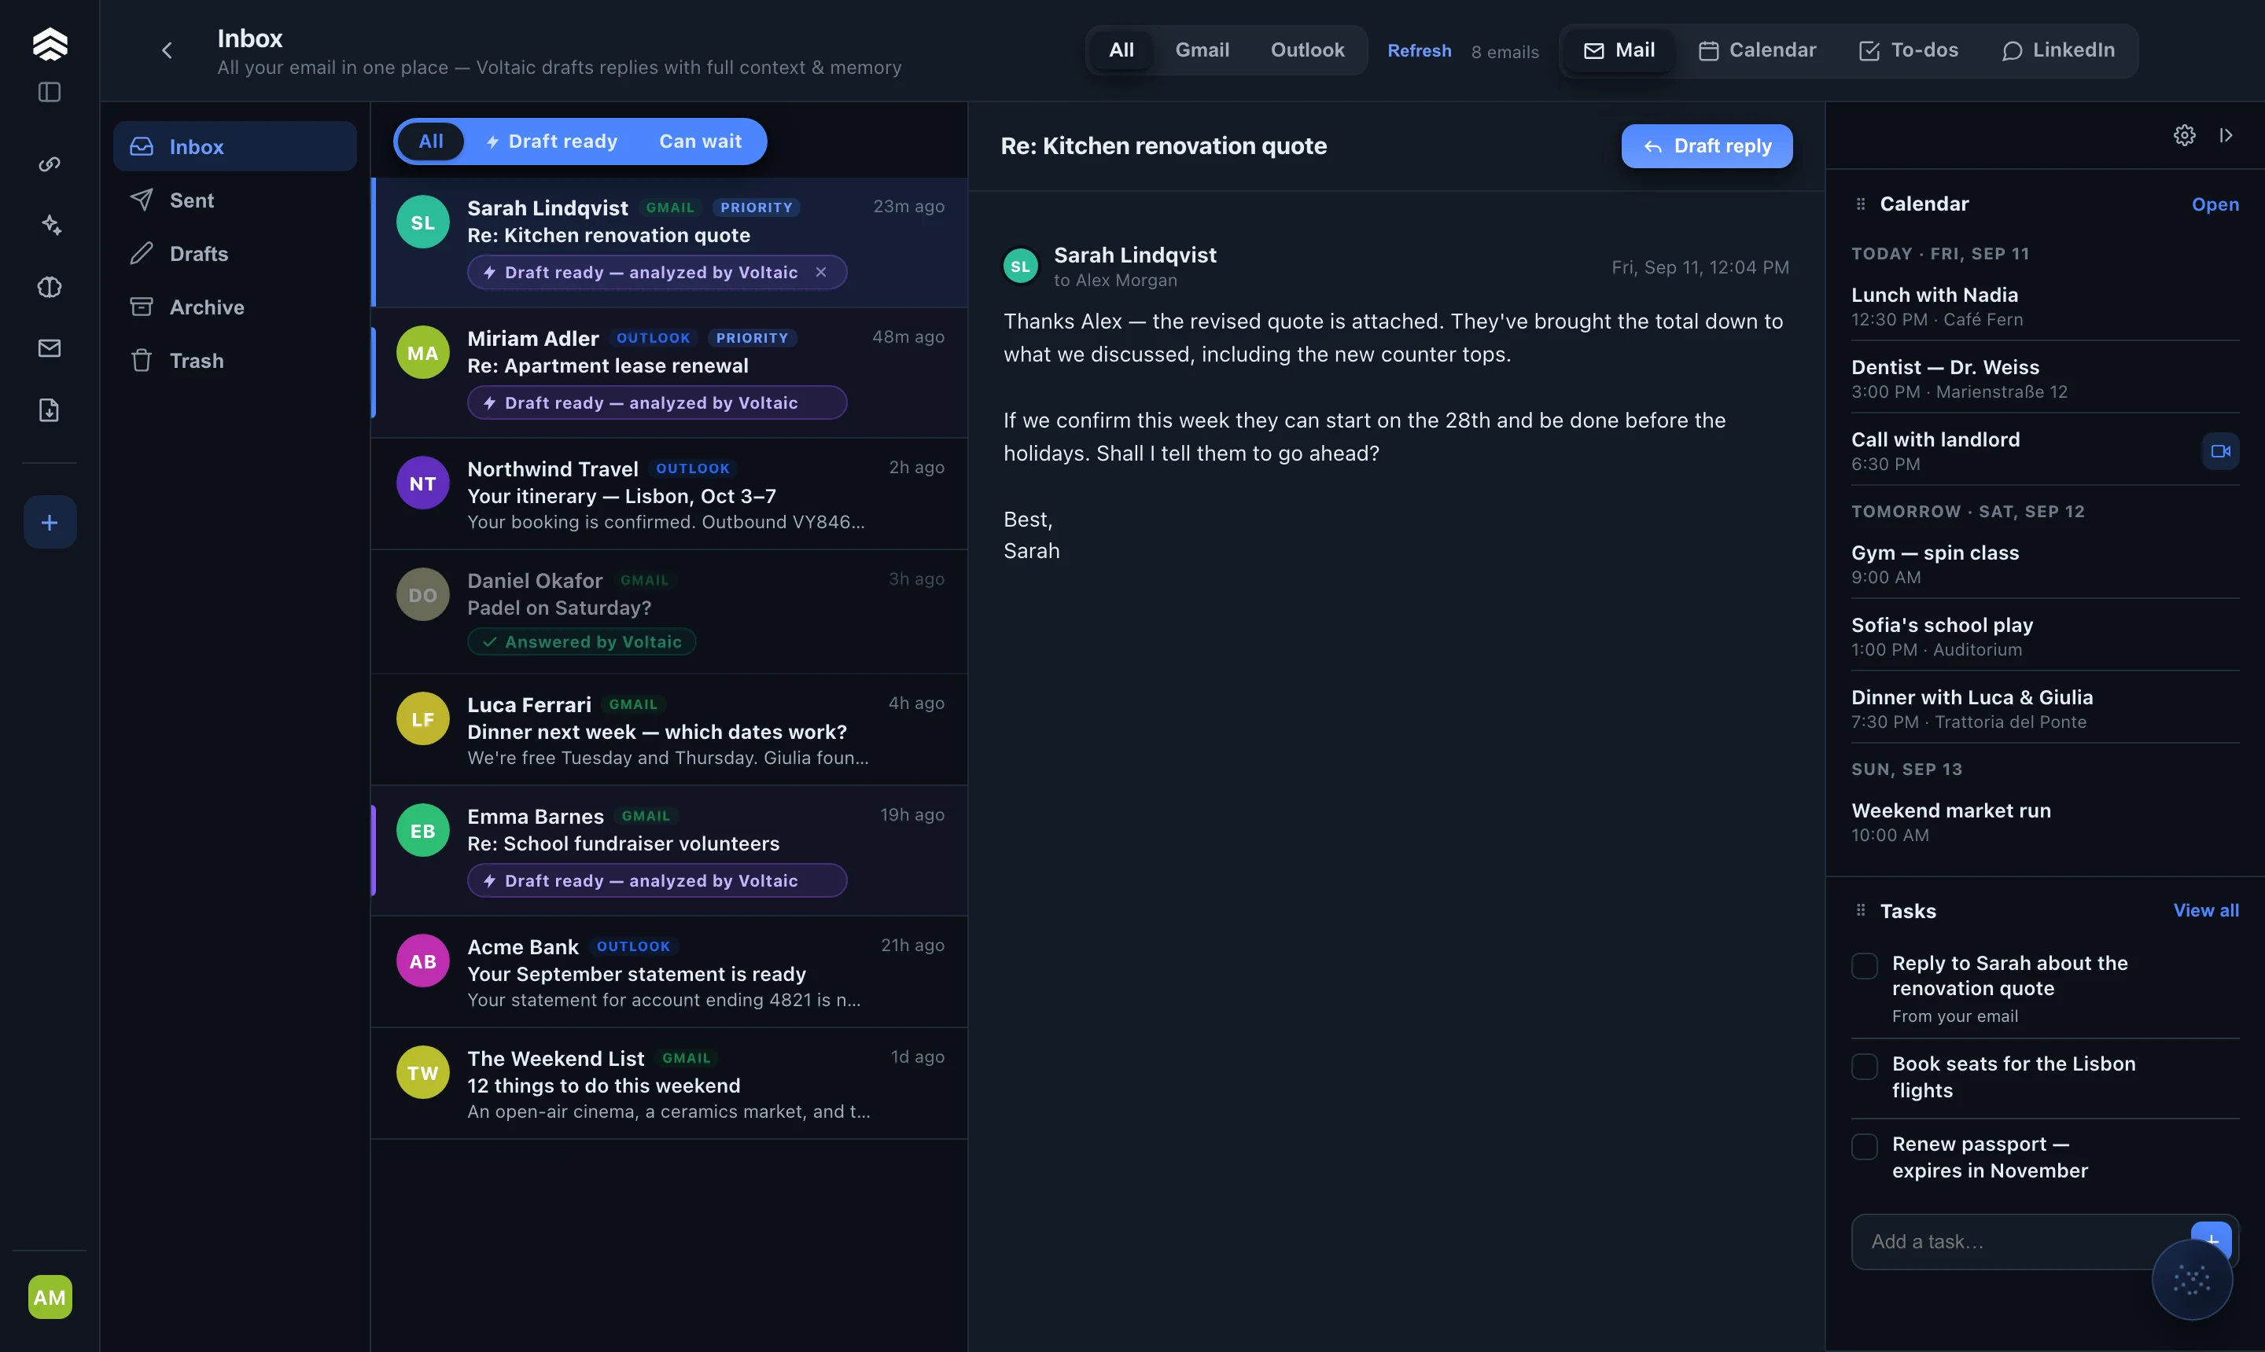Screen dimensions: 2265x1352
Task: Show only Gmail account emails
Action: coord(1202,50)
